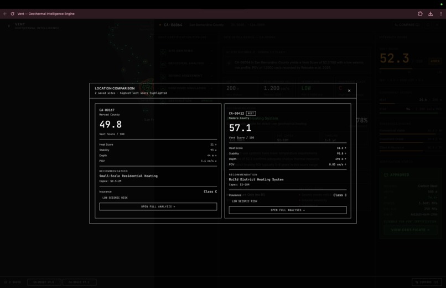The width and height of the screenshot is (446, 288).
Task: Click dimmed Compare button in bottom bar
Action: (x=427, y=282)
